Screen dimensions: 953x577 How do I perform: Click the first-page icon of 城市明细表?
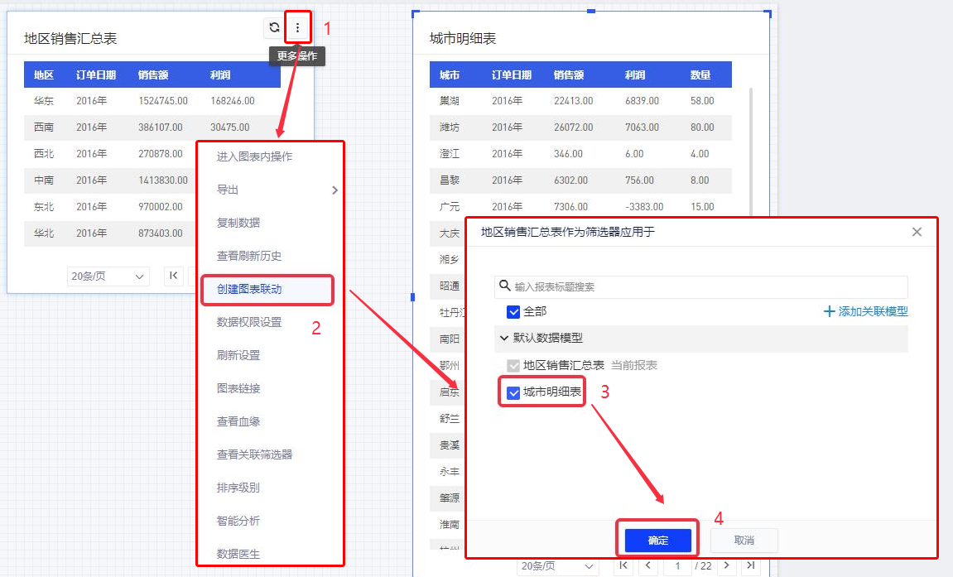pyautogui.click(x=624, y=565)
